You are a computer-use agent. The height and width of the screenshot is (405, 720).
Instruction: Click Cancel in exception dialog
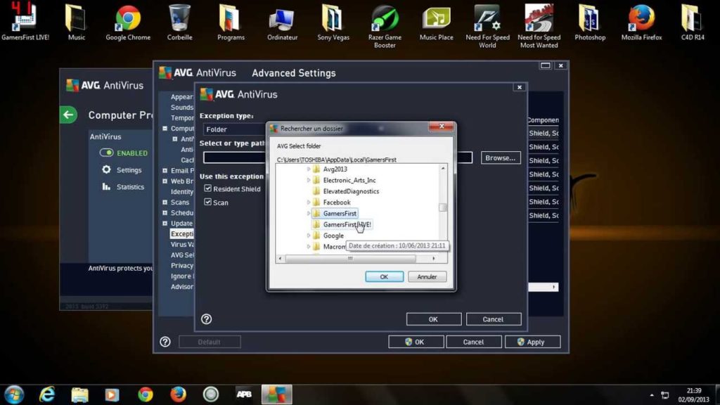coord(493,319)
